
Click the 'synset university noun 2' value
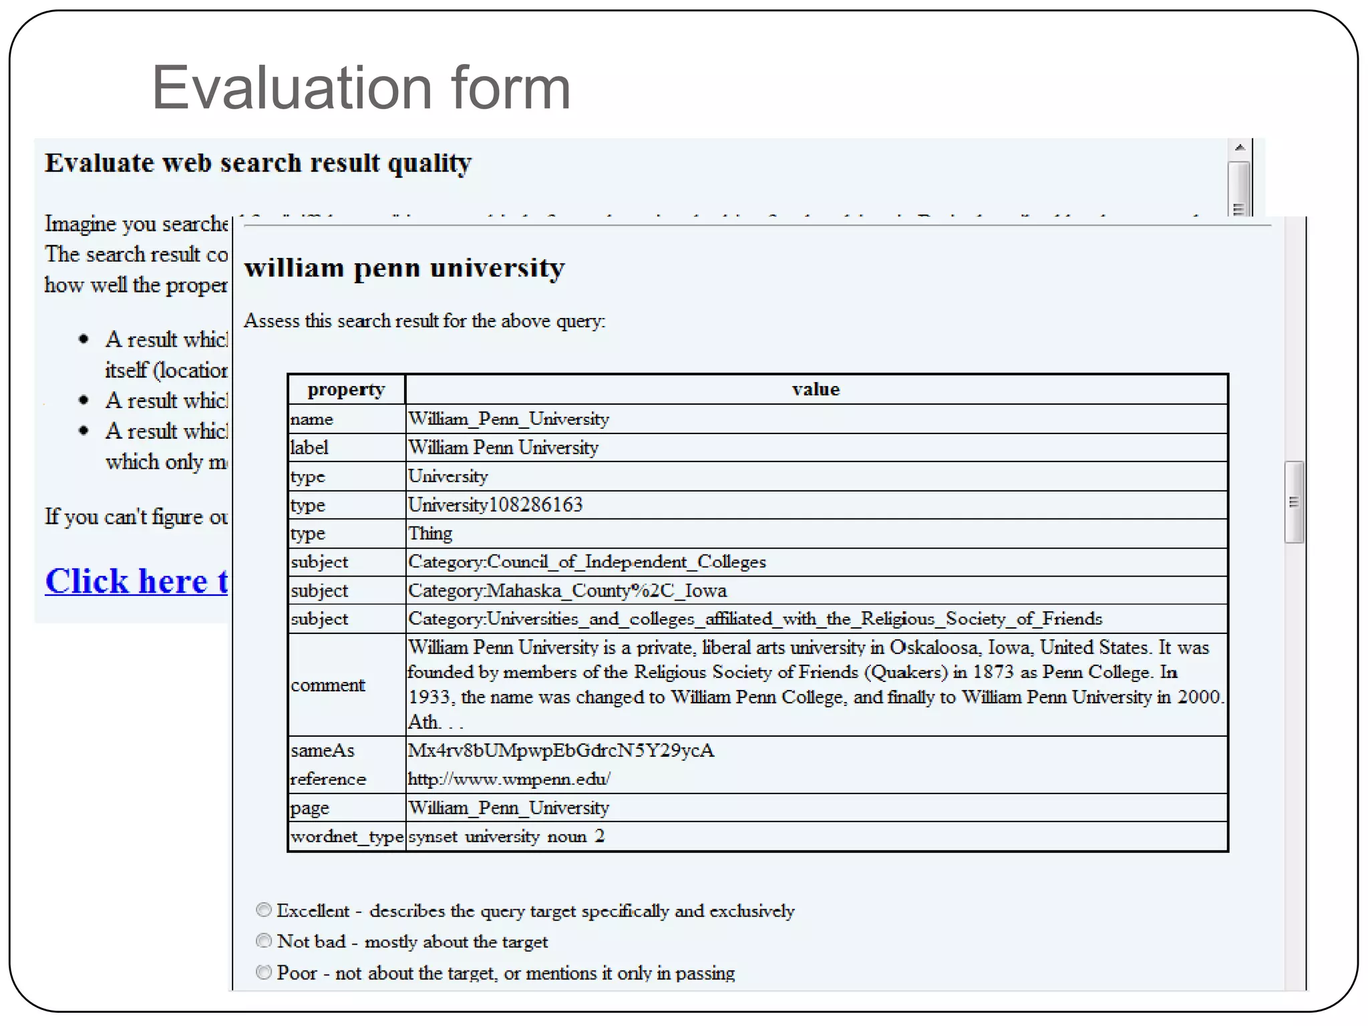pos(506,836)
